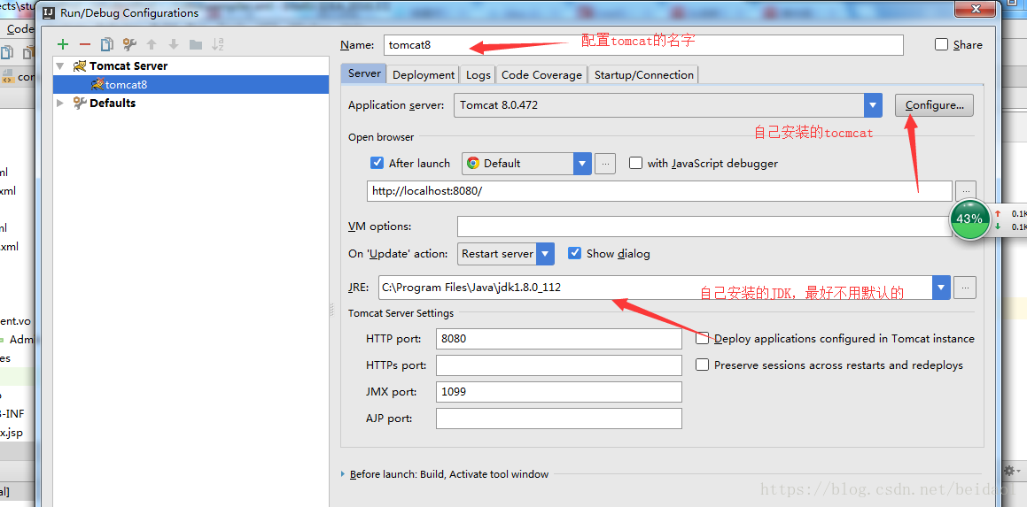Click IntelliJ icon in dialog title bar
Viewport: 1027px width, 507px height.
click(48, 12)
